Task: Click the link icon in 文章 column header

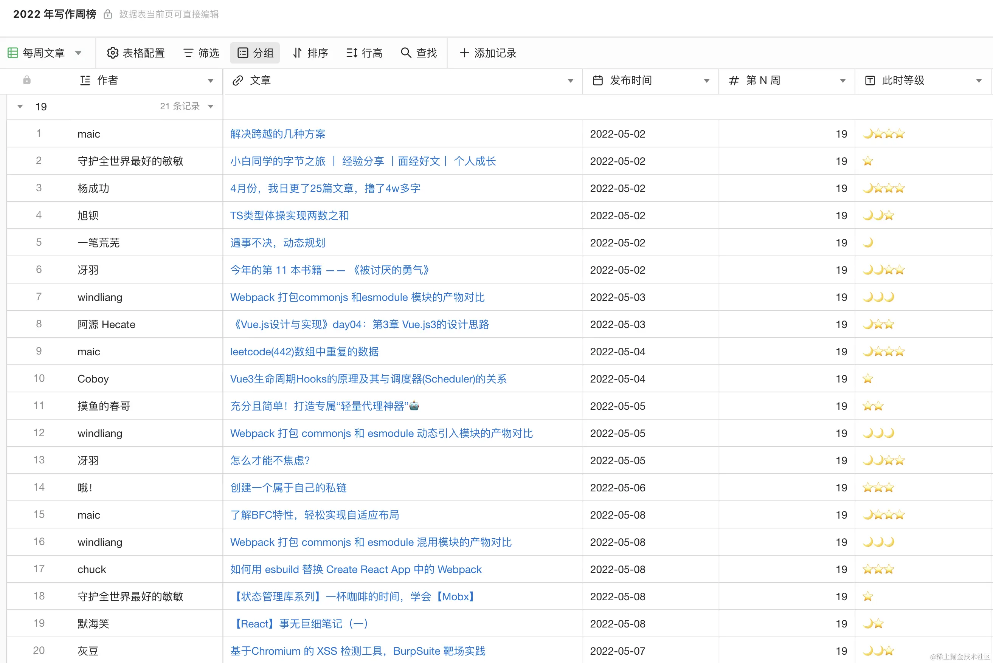Action: 238,81
